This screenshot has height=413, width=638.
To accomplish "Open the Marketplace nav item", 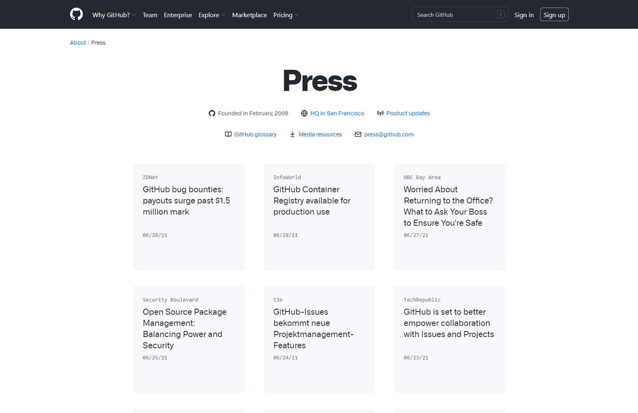I will [250, 15].
